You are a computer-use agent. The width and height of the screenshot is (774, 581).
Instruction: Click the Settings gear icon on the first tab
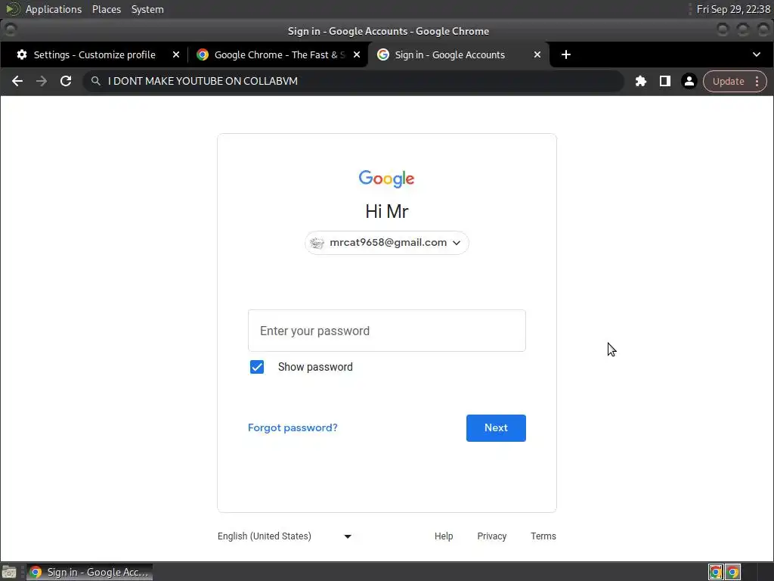click(22, 54)
